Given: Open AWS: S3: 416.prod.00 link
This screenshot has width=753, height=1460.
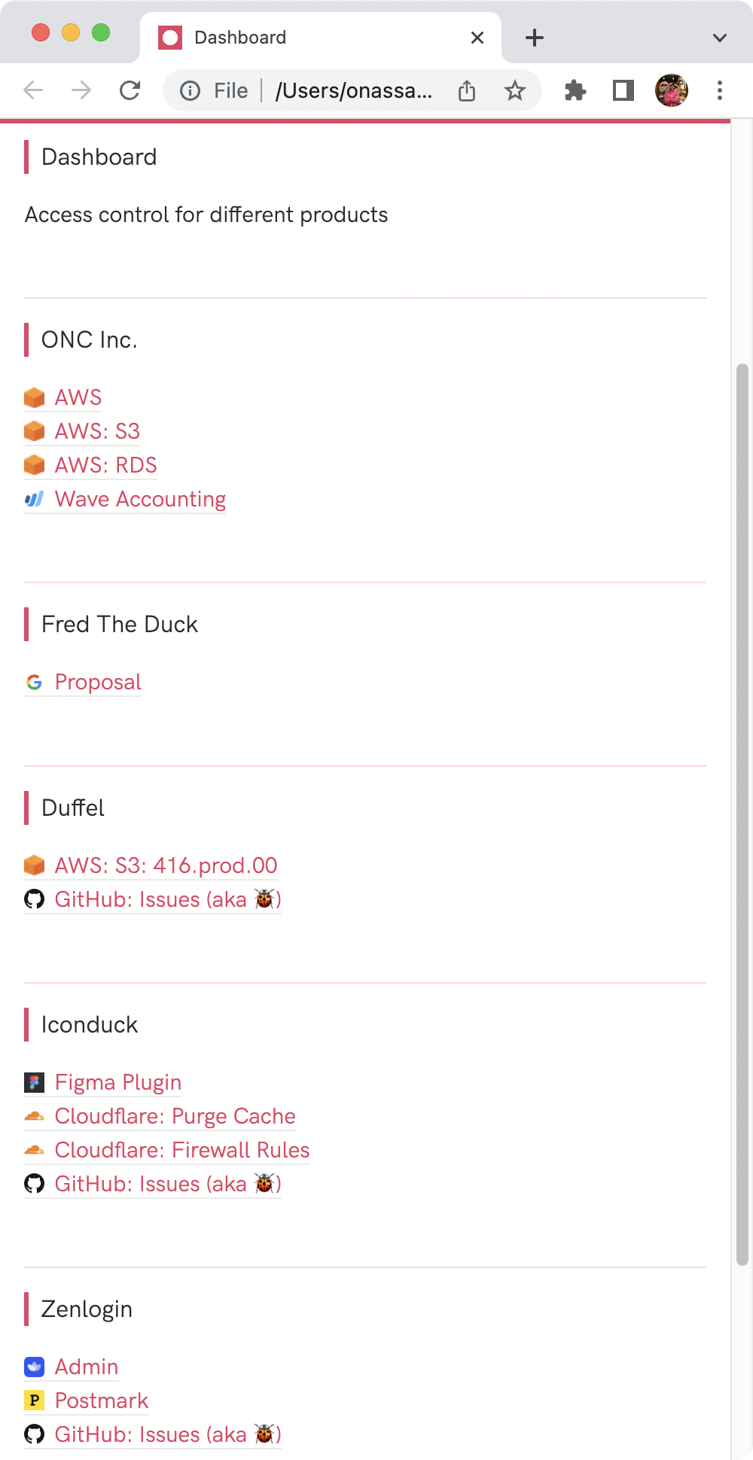Looking at the screenshot, I should (x=166, y=866).
